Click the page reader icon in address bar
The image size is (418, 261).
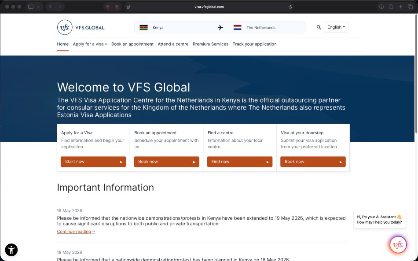[128, 7]
